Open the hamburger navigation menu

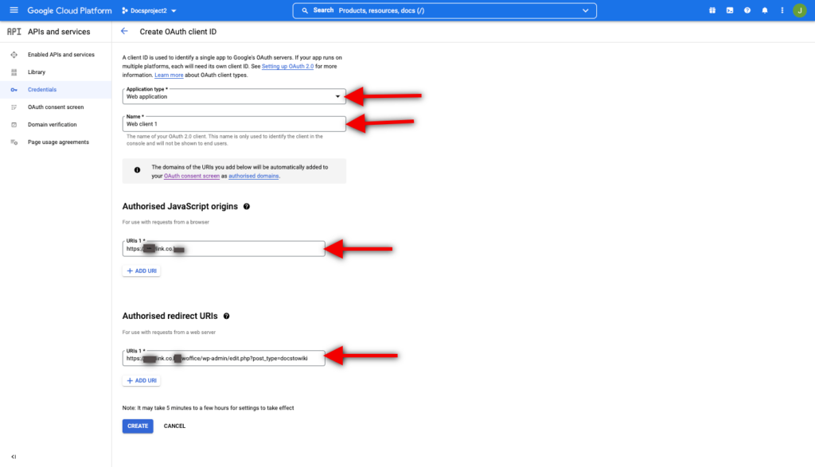(x=14, y=10)
